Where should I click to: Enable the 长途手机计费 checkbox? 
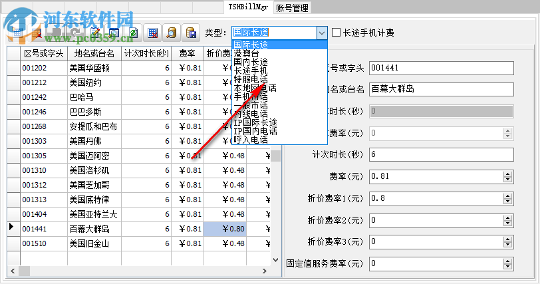coord(336,33)
